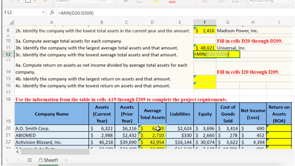This screenshot has height=166, width=295.
Task: Select the Sheet1 tab
Action: 48,160
